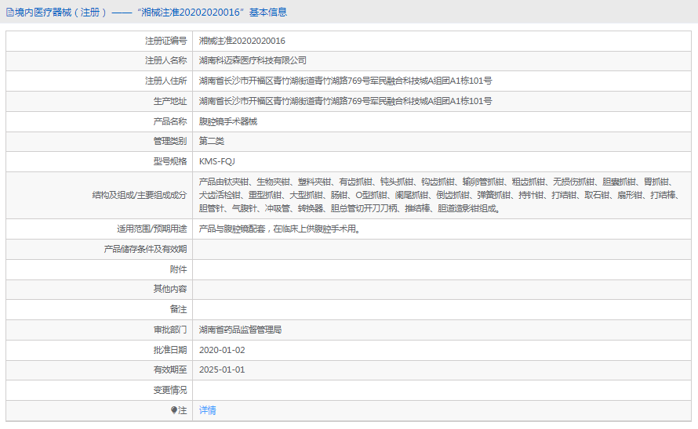
Task: Open the 详情 details link
Action: (x=208, y=410)
